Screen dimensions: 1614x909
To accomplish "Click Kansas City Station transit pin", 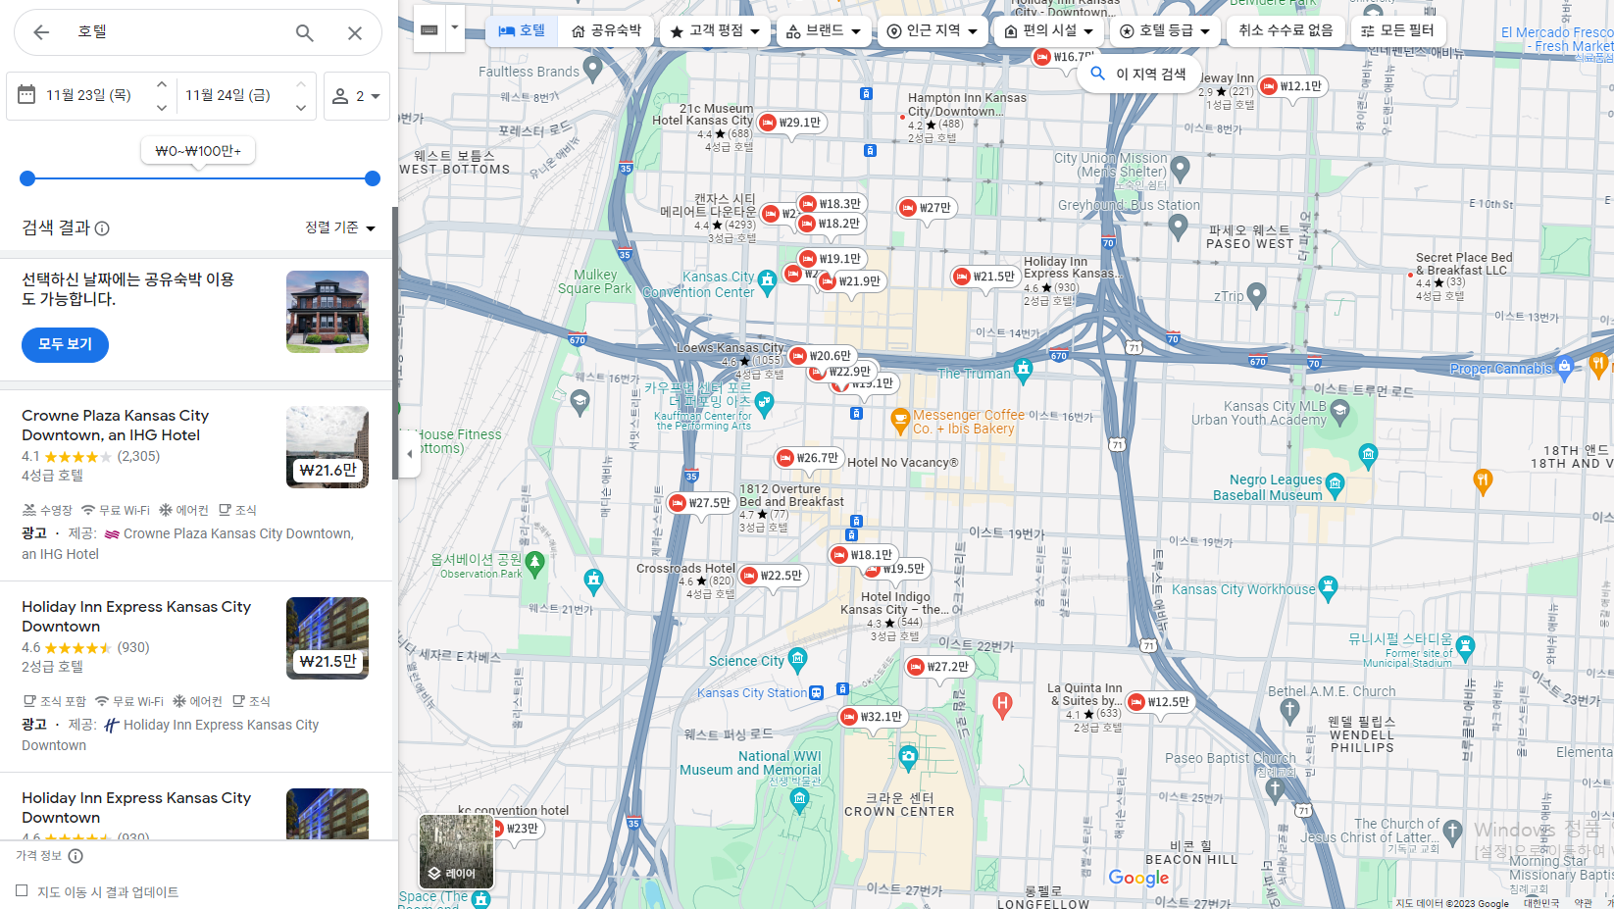I will coord(817,692).
